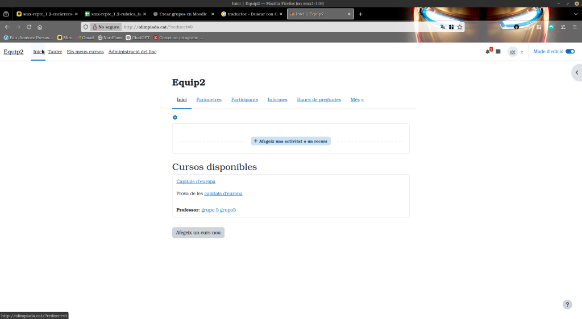Open the notifications bell
This screenshot has width=582, height=319.
tap(487, 52)
